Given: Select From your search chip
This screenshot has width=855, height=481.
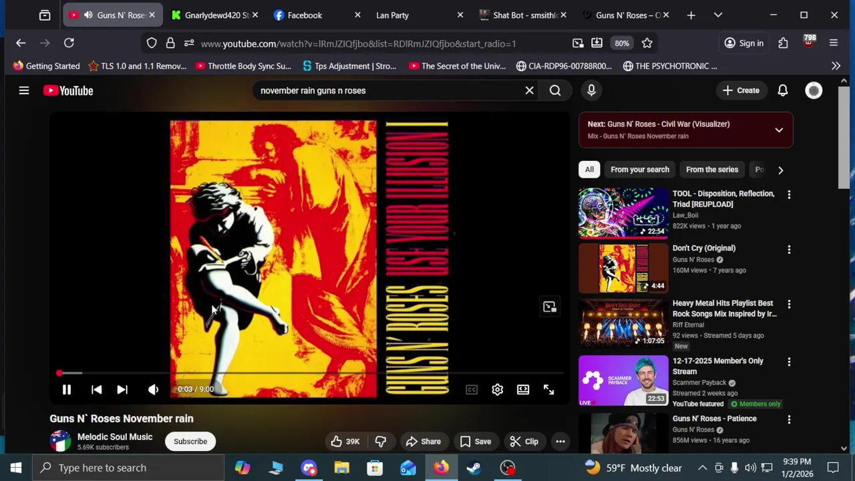Looking at the screenshot, I should pos(640,170).
